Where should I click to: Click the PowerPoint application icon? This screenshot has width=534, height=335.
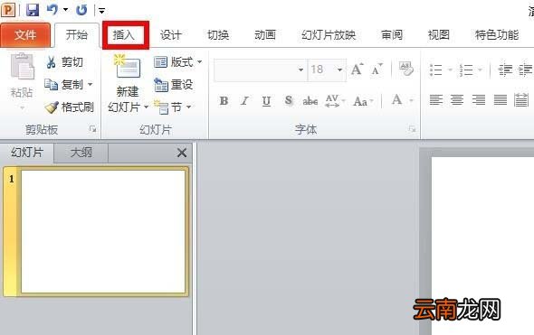8,10
